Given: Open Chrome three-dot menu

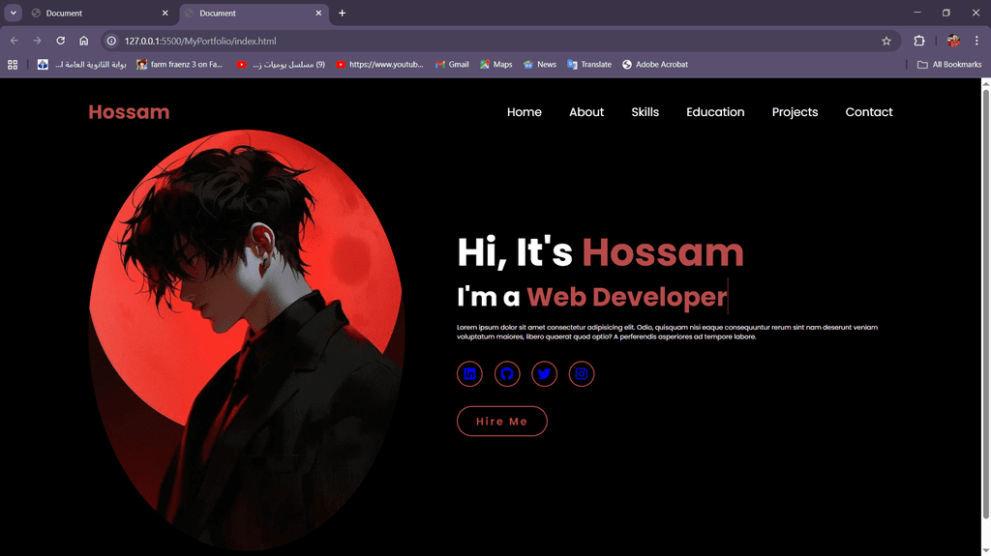Looking at the screenshot, I should [x=976, y=41].
